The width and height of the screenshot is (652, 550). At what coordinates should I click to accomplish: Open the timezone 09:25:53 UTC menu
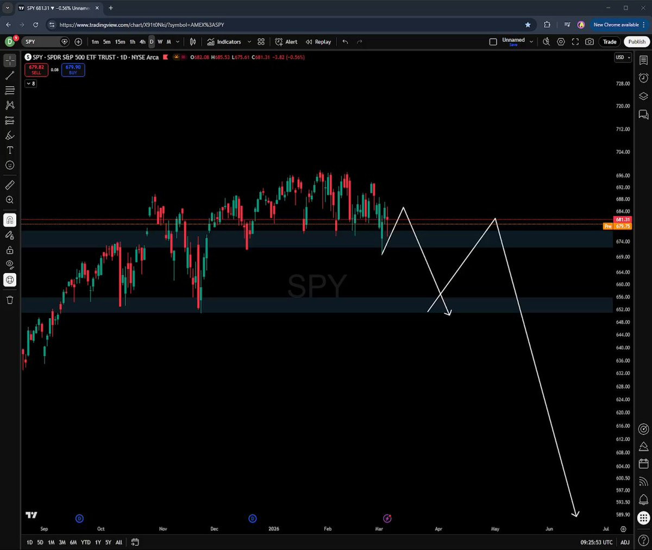tap(596, 542)
